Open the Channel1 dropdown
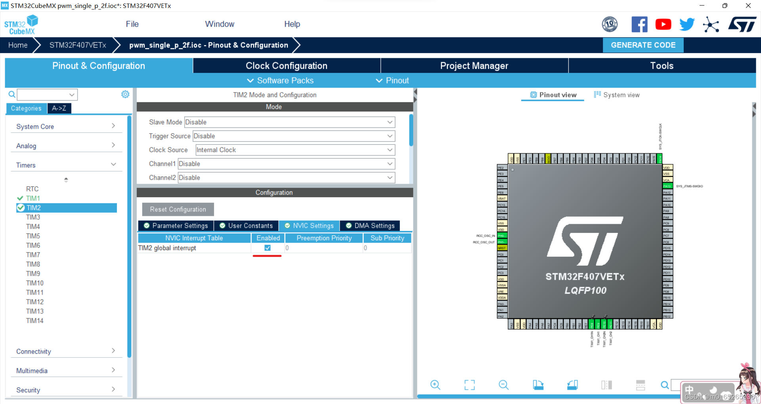 (x=287, y=164)
